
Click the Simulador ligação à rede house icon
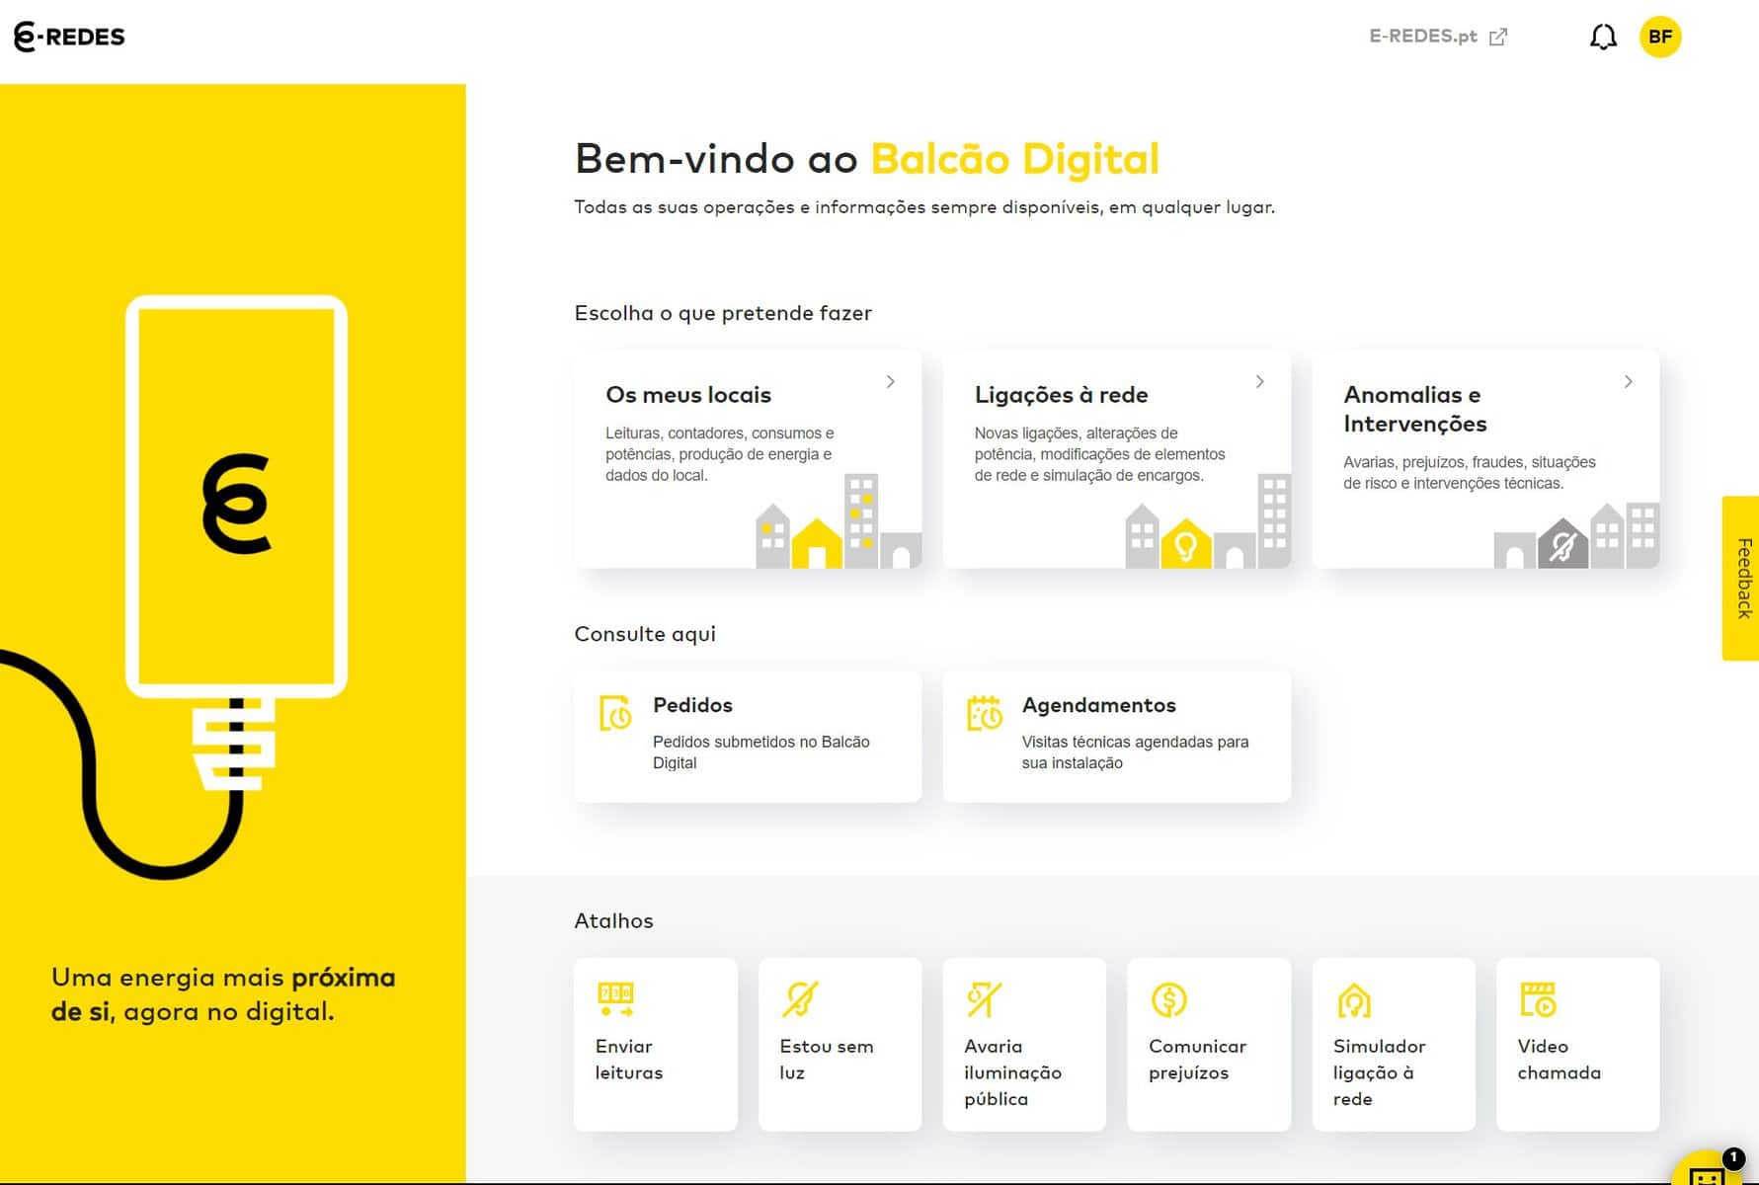1354,999
